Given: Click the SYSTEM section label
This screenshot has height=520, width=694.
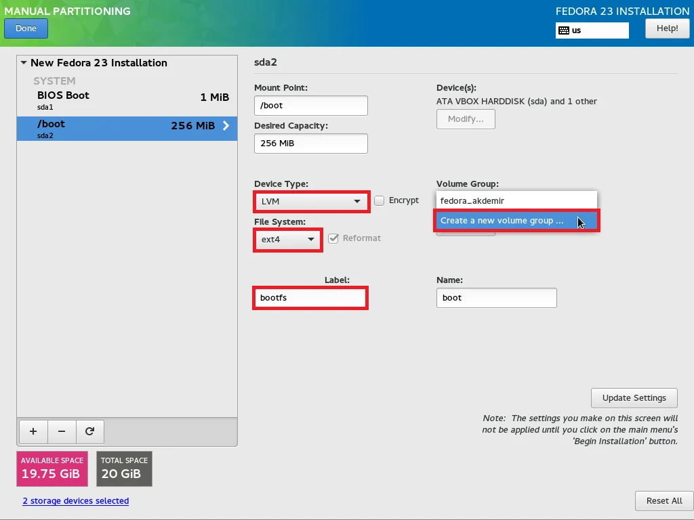Looking at the screenshot, I should coord(54,81).
